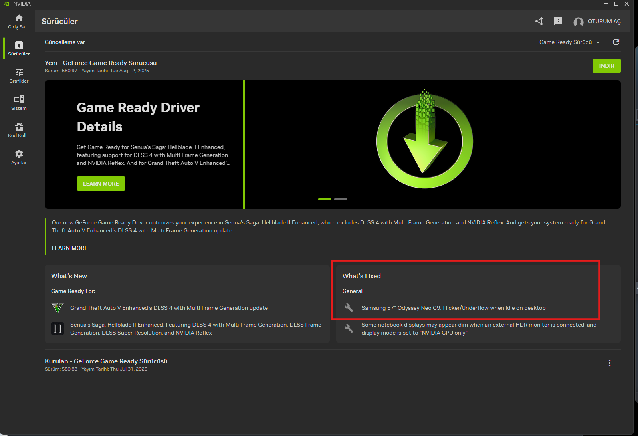Select 'Some notebook displays may appear dim' text
Viewport: 638px width, 436px height.
click(x=479, y=329)
